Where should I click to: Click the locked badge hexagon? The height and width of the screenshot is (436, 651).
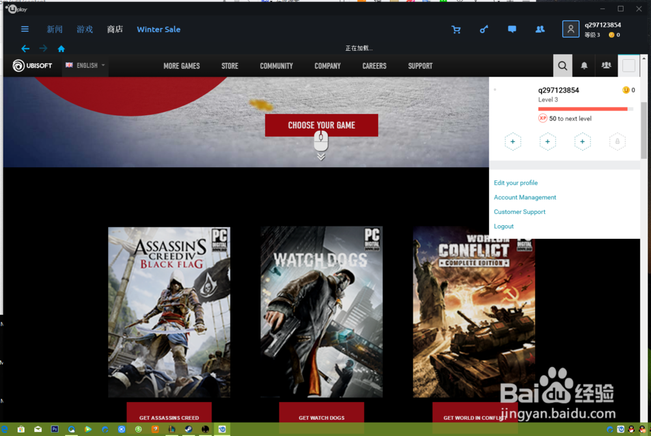click(x=617, y=142)
